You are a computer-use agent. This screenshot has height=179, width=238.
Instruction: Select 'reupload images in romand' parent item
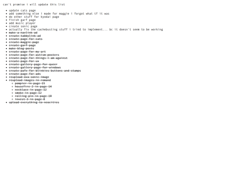click(30, 80)
